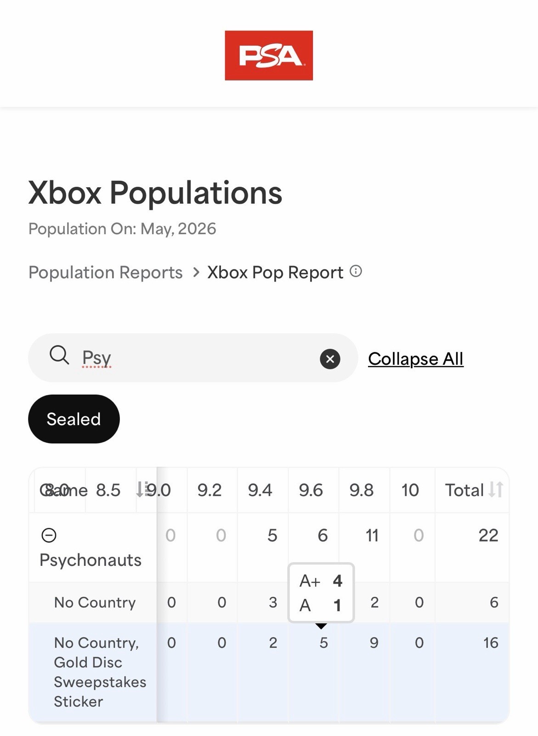Select the 9.8 column header
Viewport: 538px width, 736px height.
(362, 490)
